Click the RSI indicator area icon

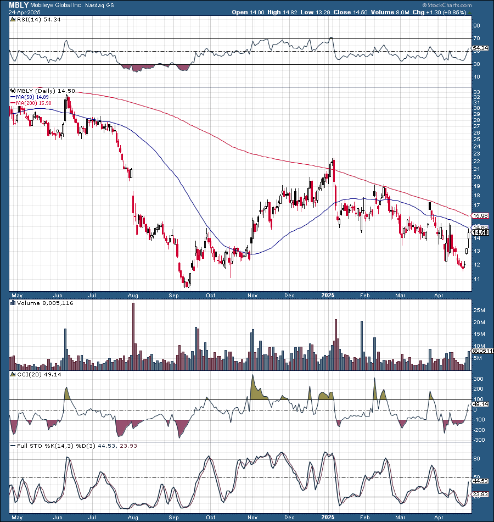point(12,19)
